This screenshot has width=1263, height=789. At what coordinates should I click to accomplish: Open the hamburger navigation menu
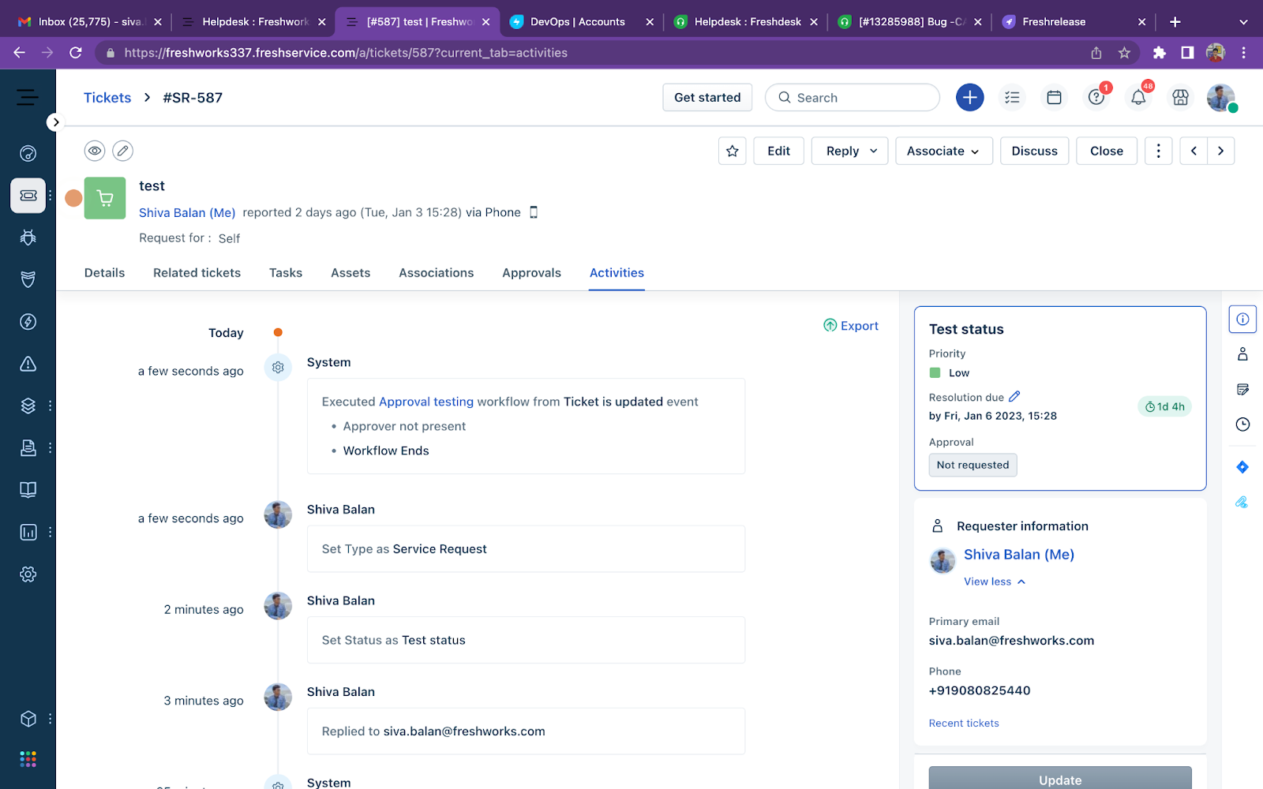pos(28,97)
